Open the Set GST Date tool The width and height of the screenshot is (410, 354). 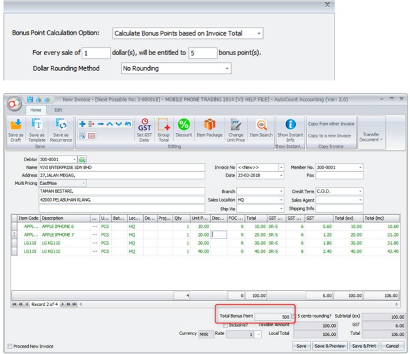(x=144, y=125)
